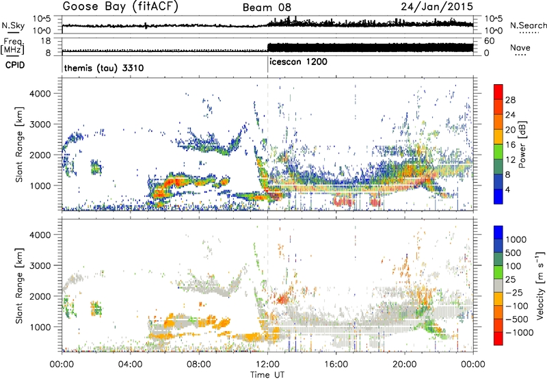Click the velocity colorbar value '-25'
The image size is (547, 379).
pos(516,292)
